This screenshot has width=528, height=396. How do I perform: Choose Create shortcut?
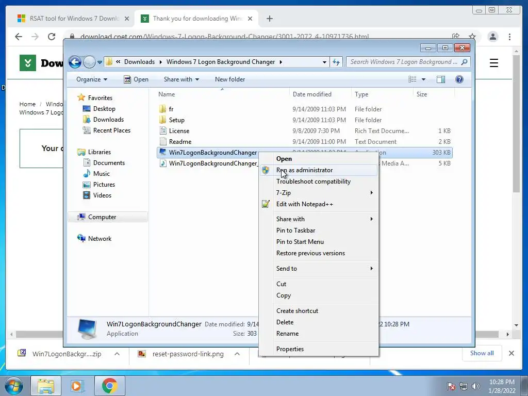point(319,311)
